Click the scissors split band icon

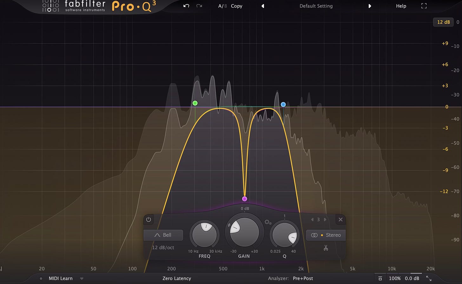point(326,248)
